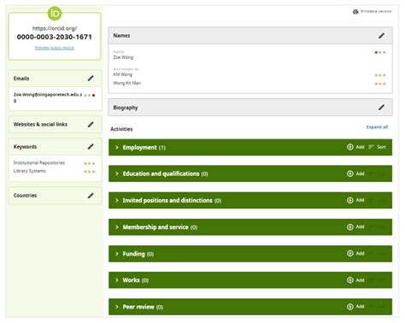Click the plus icon in Education and qualifications row
405x323 pixels.
pyautogui.click(x=350, y=173)
